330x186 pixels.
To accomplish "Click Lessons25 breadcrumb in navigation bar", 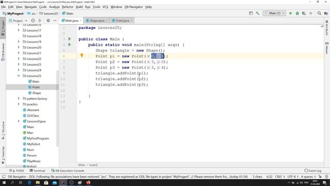I will (x=48, y=13).
